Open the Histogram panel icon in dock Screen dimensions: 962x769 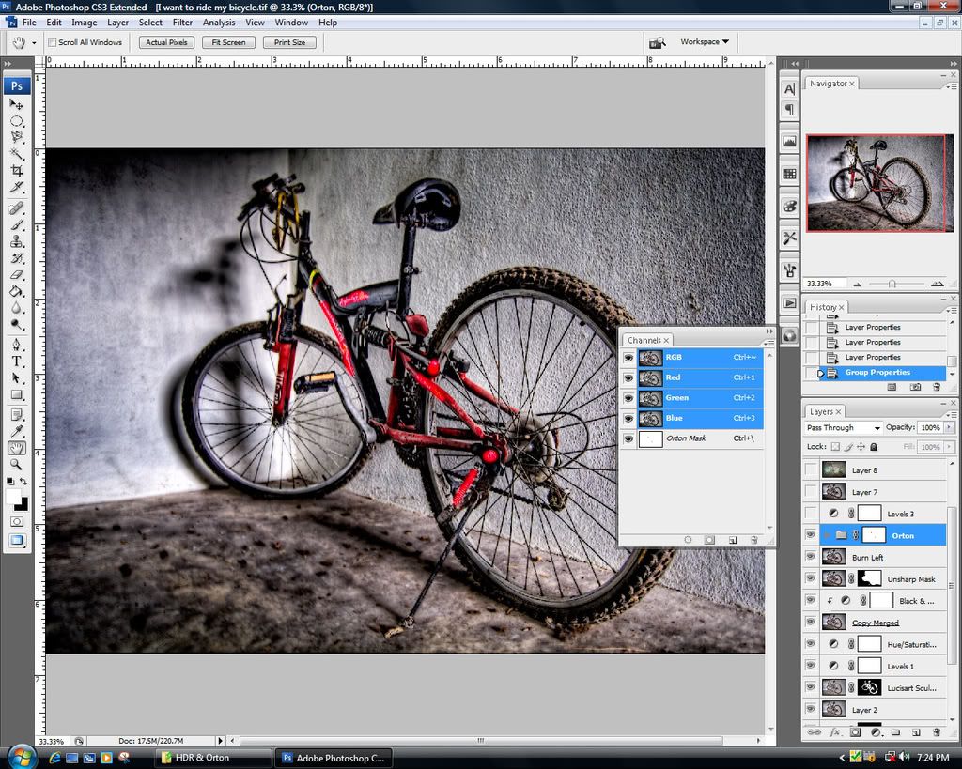pyautogui.click(x=789, y=141)
